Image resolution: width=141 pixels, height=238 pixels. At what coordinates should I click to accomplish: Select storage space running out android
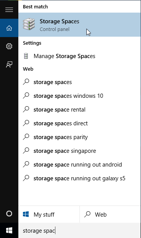(79, 165)
